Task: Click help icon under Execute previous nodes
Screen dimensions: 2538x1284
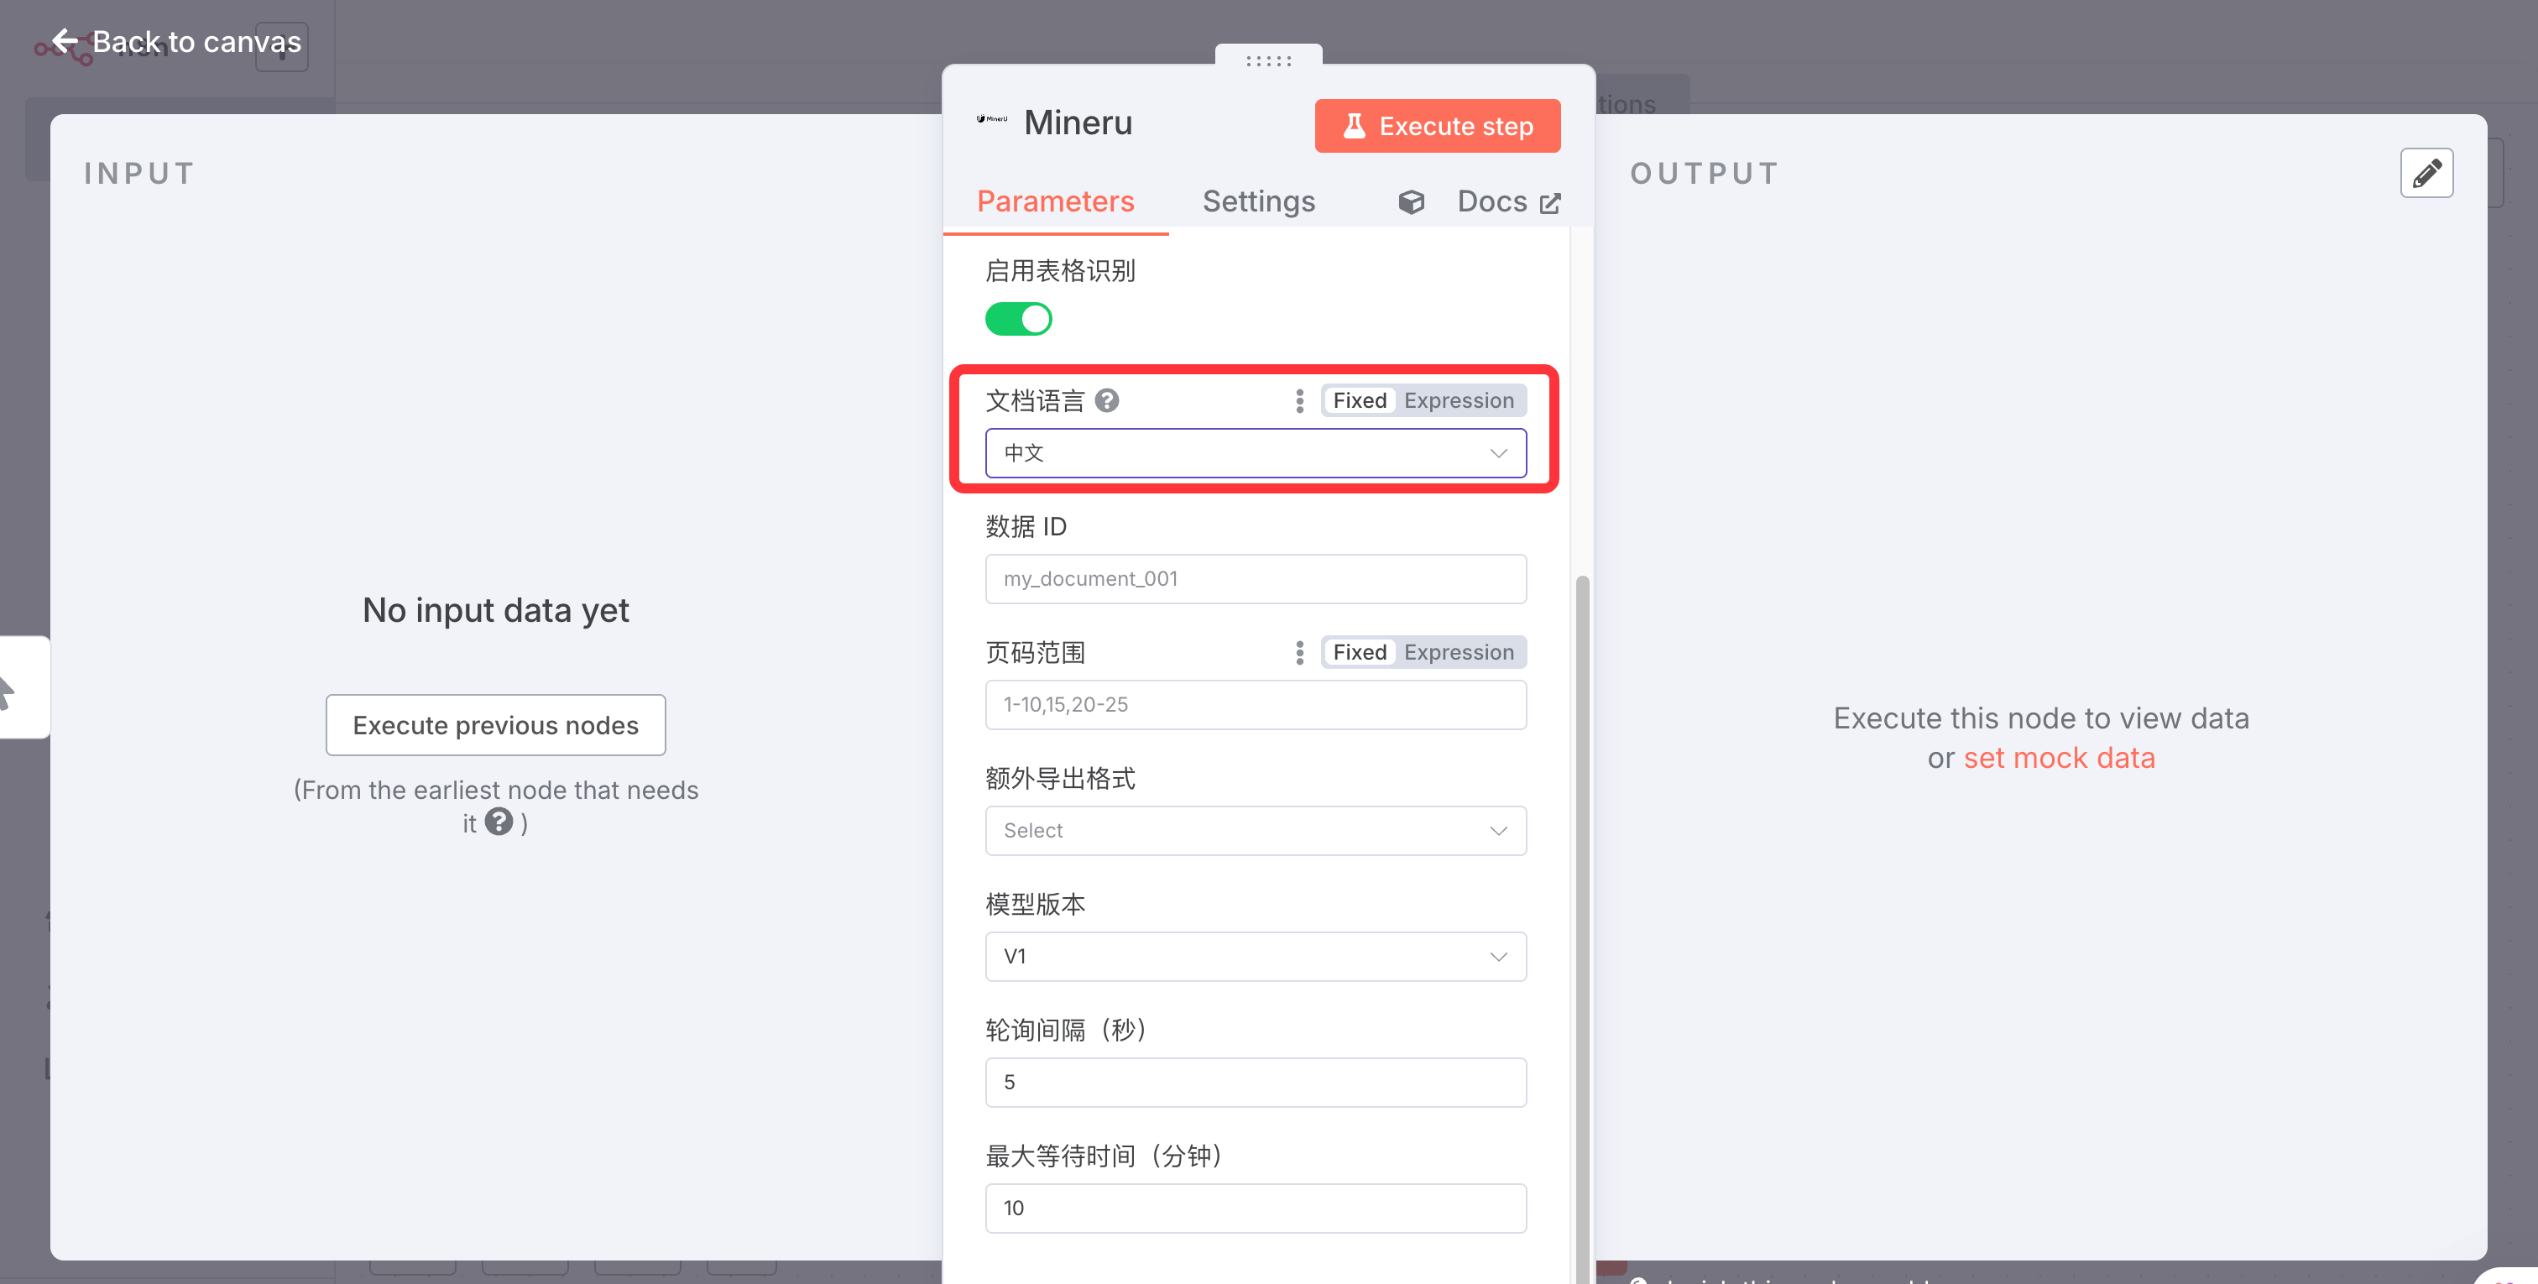Action: tap(499, 822)
